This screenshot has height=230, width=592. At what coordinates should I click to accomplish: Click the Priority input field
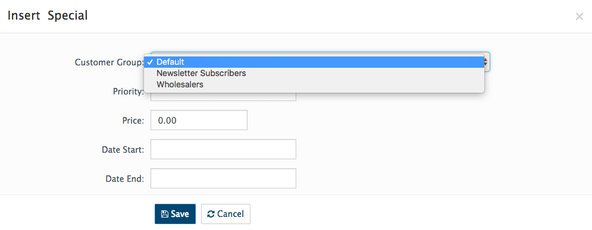pos(223,96)
